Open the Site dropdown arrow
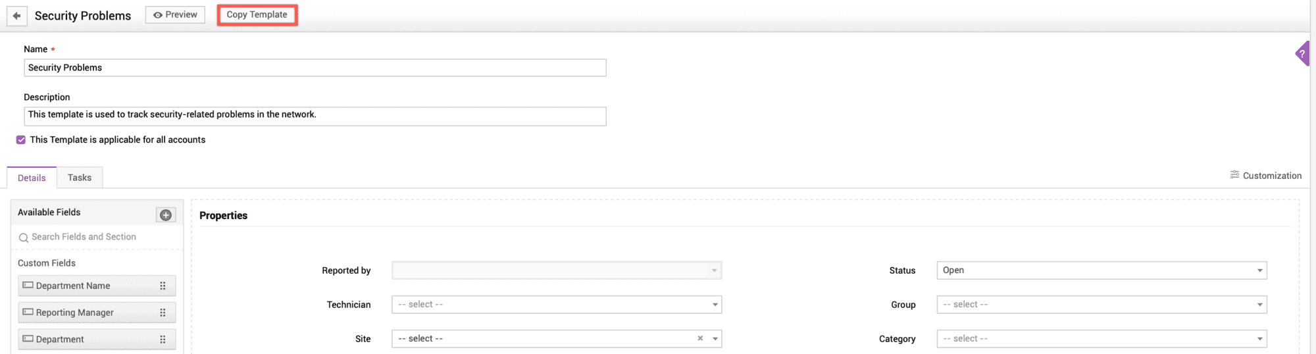The width and height of the screenshot is (1316, 354). coord(715,339)
